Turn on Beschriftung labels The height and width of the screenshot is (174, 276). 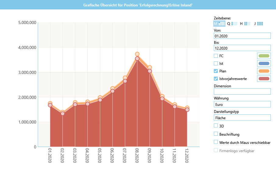(x=216, y=134)
